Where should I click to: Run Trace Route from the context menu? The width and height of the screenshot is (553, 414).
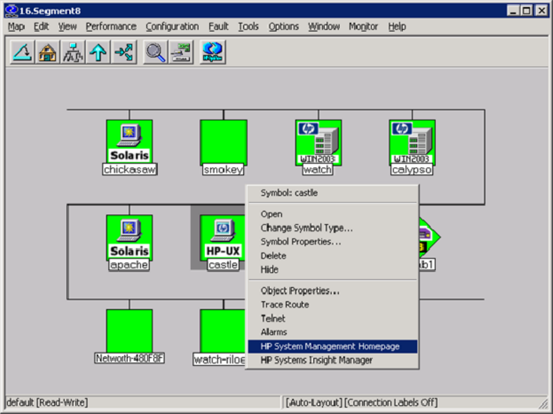click(x=333, y=305)
